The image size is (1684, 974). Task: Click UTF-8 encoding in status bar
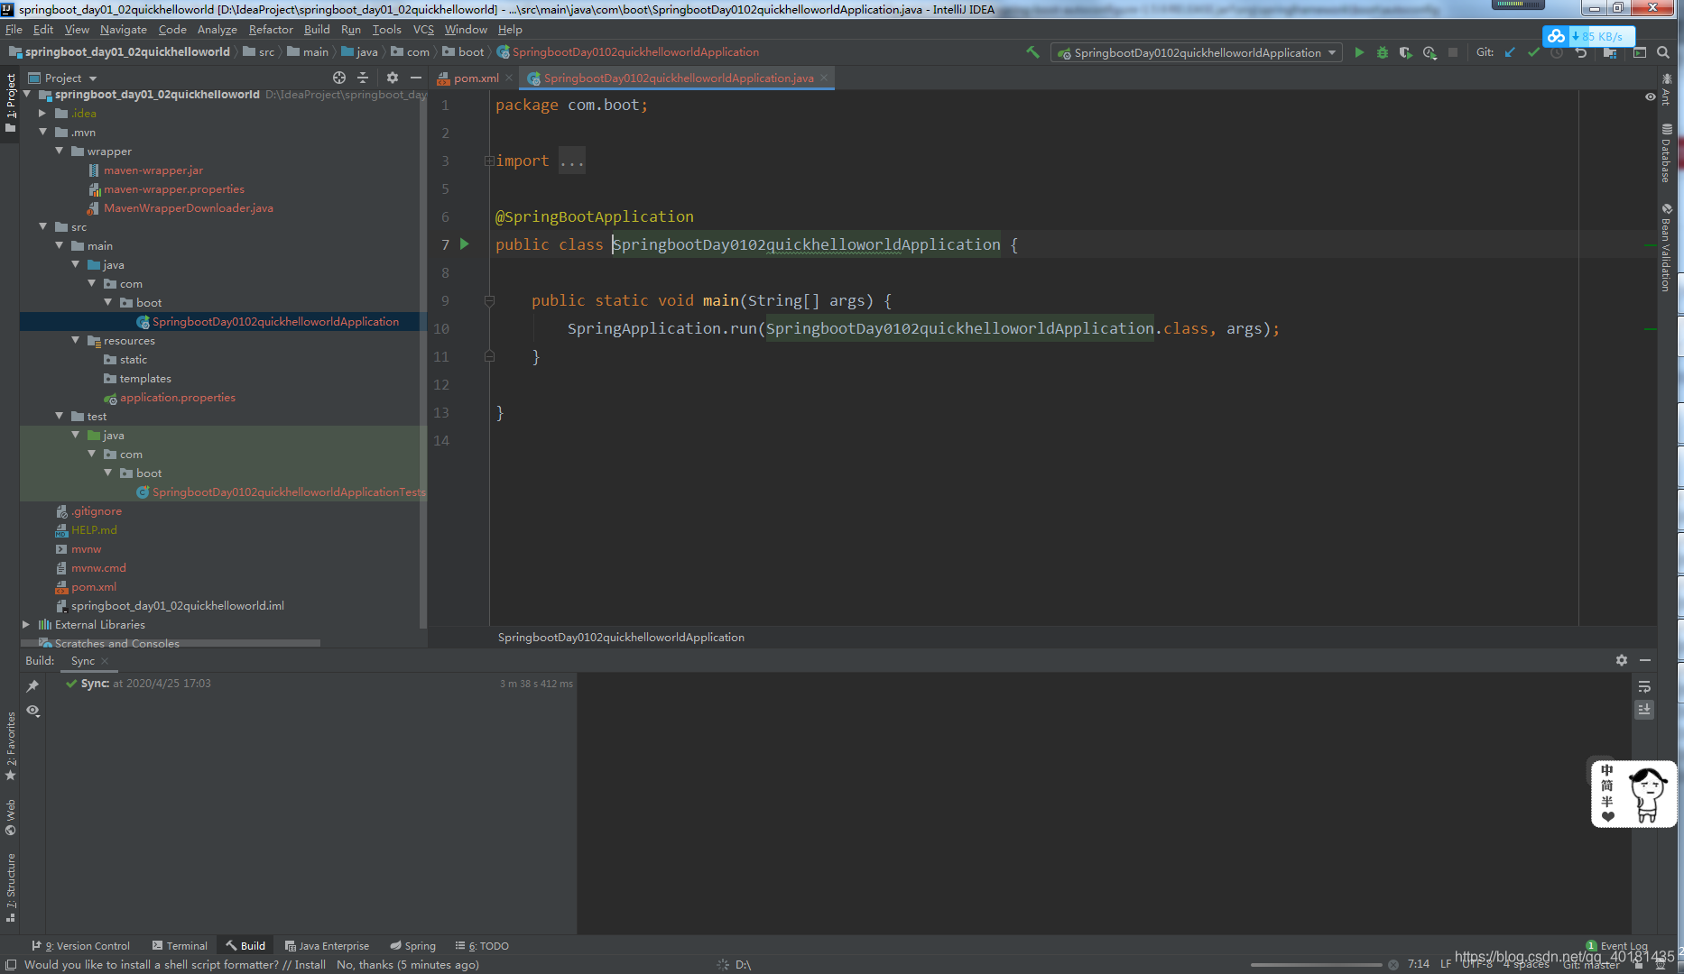(1477, 964)
